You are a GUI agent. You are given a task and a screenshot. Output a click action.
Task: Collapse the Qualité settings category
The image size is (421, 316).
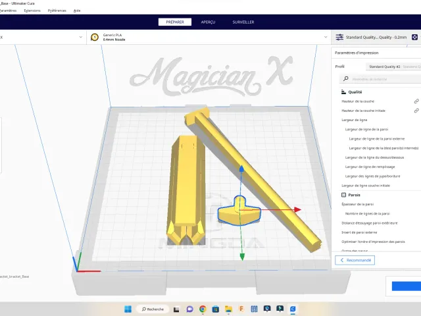355,92
